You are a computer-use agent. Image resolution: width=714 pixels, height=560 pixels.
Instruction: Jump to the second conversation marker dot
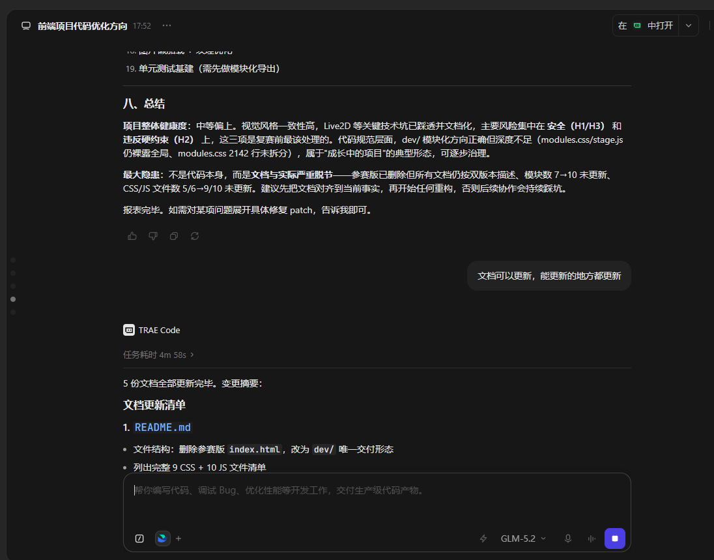click(13, 273)
